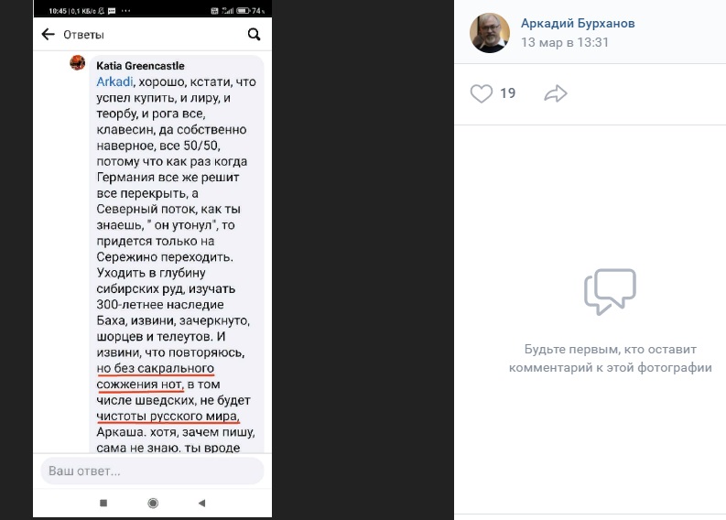Click the Arkadi mention link
Screen dimensions: 726x520
point(114,82)
